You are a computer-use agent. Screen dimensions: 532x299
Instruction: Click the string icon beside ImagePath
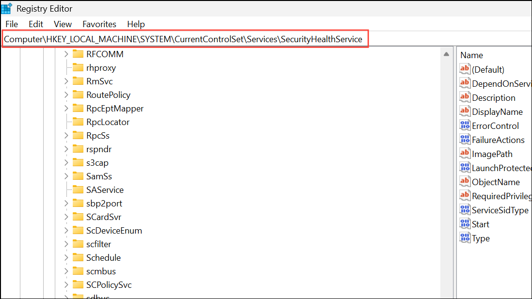(465, 154)
